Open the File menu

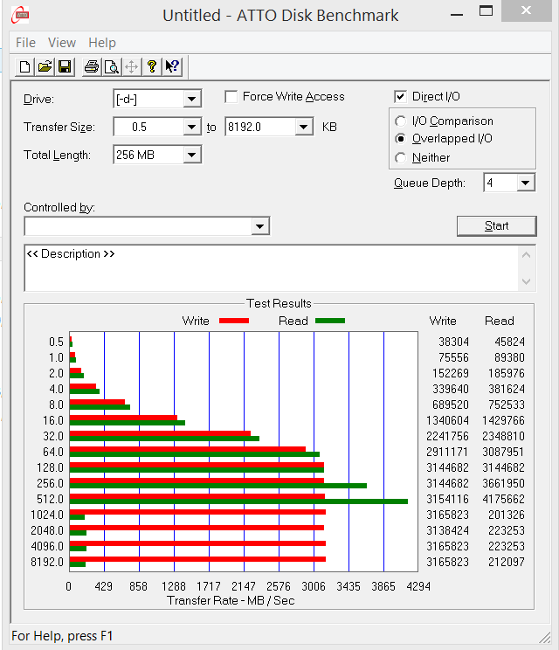[25, 43]
